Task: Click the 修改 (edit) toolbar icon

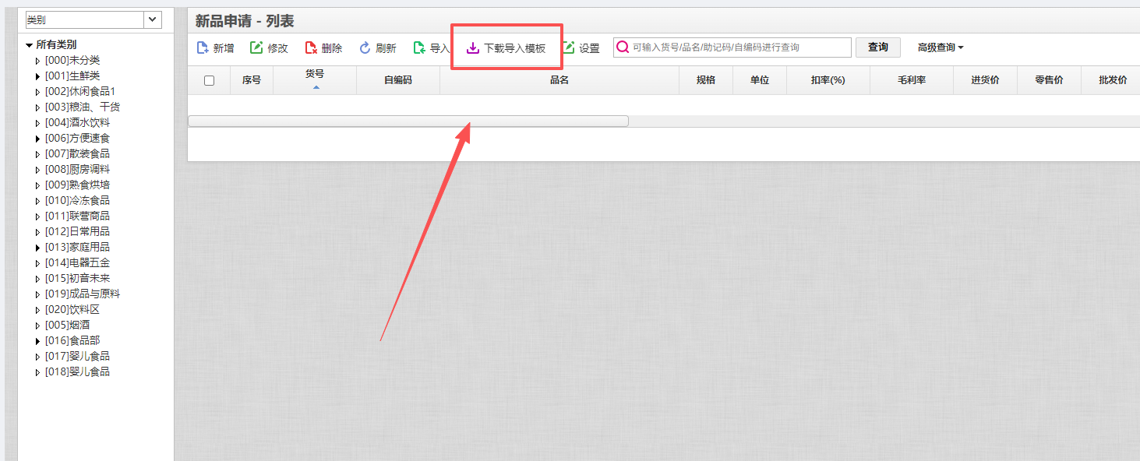Action: (x=256, y=48)
